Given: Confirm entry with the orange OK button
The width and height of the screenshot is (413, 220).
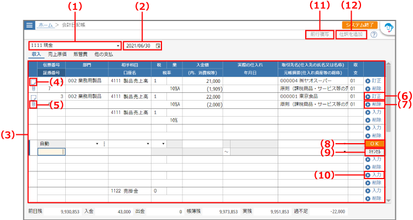Looking at the screenshot, I should click(374, 144).
